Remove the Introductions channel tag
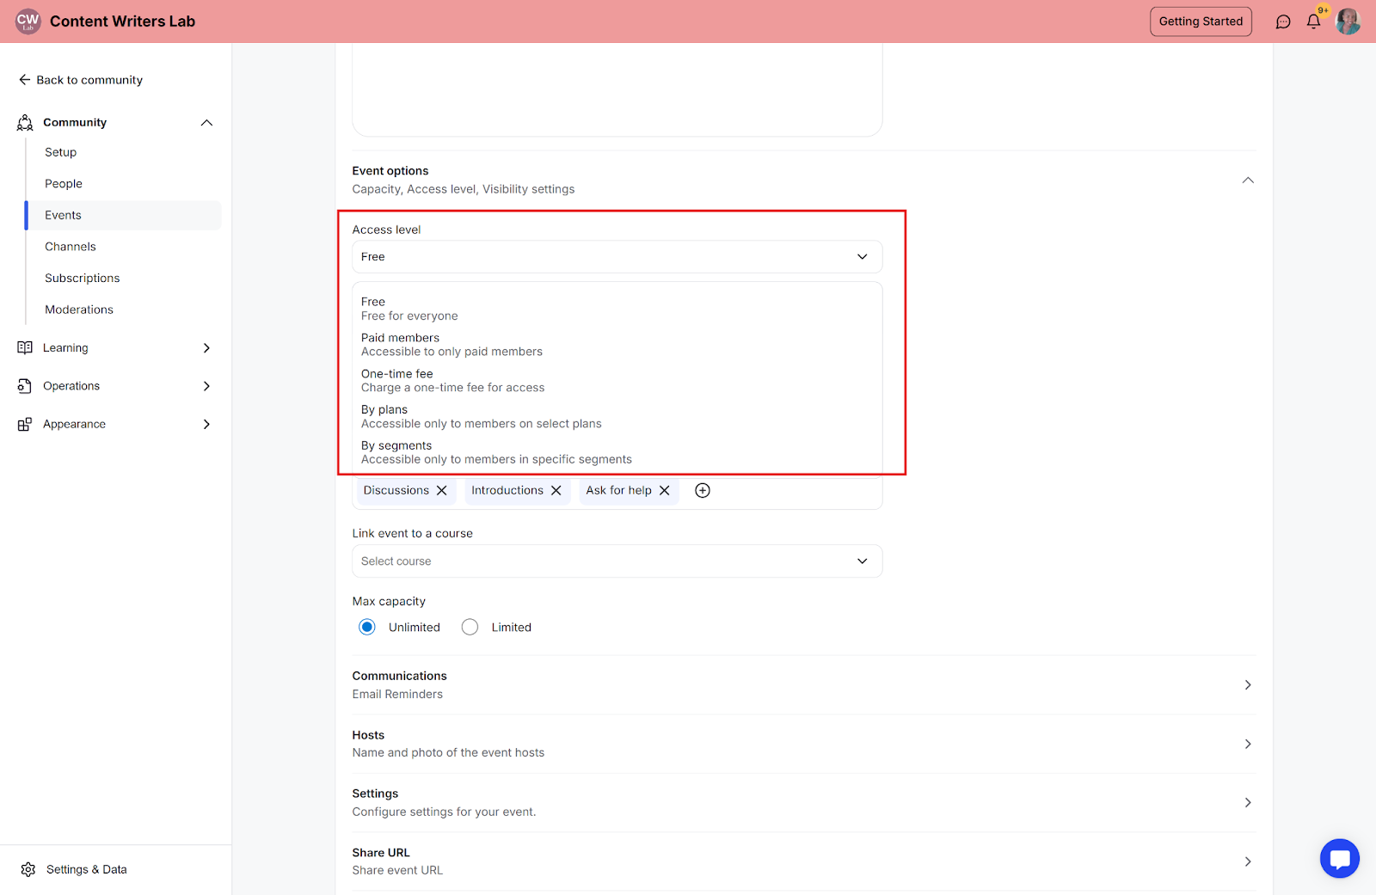 [556, 491]
